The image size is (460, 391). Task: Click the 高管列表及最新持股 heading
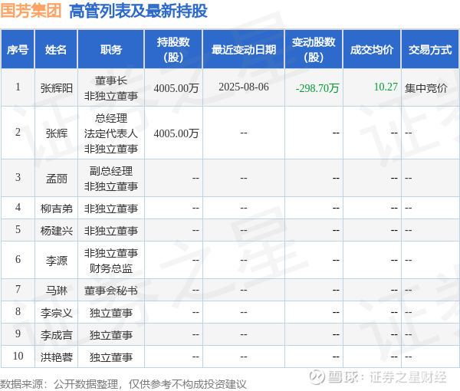tap(138, 11)
